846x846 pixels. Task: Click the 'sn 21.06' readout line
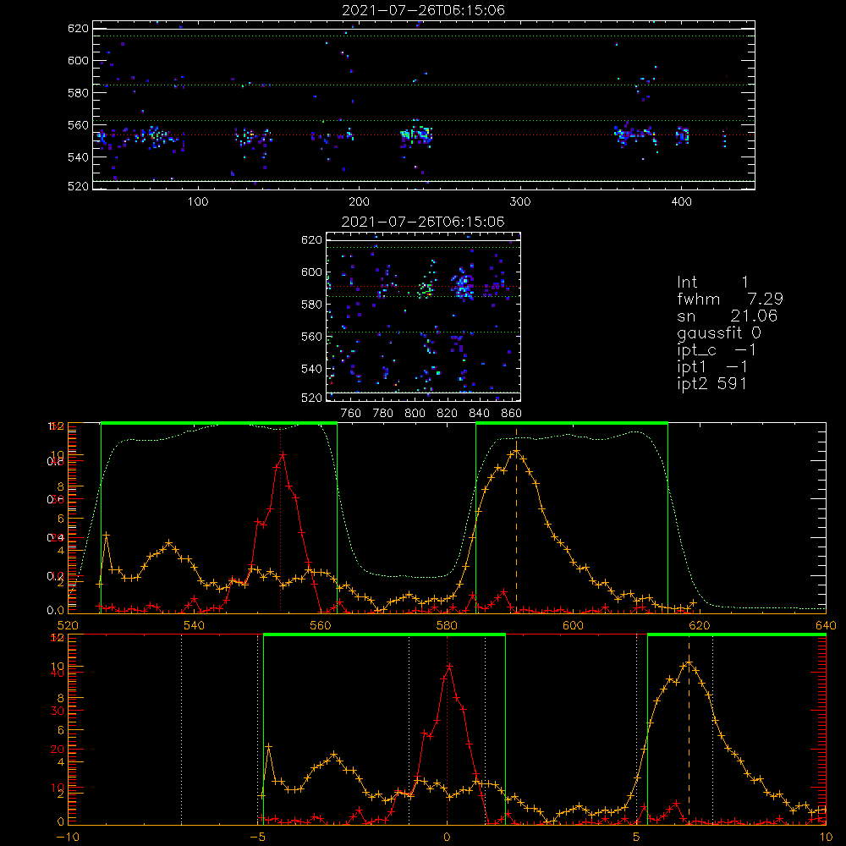click(x=728, y=316)
